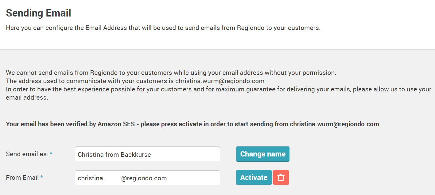Image resolution: width=435 pixels, height=195 pixels.
Task: Click the asterisk beside From Email
Action: 41,177
